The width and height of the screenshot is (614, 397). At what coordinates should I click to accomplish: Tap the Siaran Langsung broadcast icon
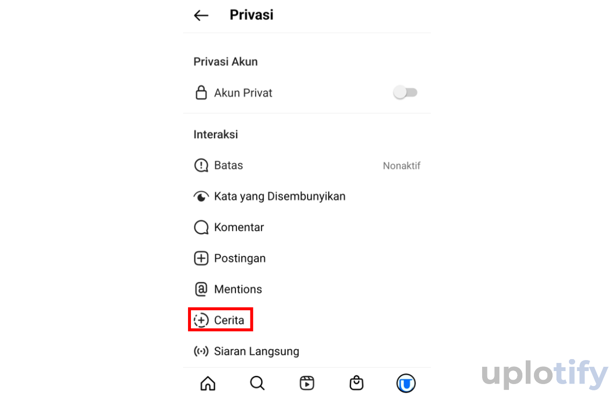pos(201,351)
